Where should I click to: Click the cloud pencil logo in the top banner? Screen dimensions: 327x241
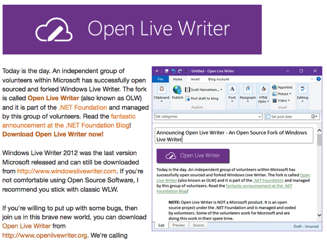[x=54, y=29]
